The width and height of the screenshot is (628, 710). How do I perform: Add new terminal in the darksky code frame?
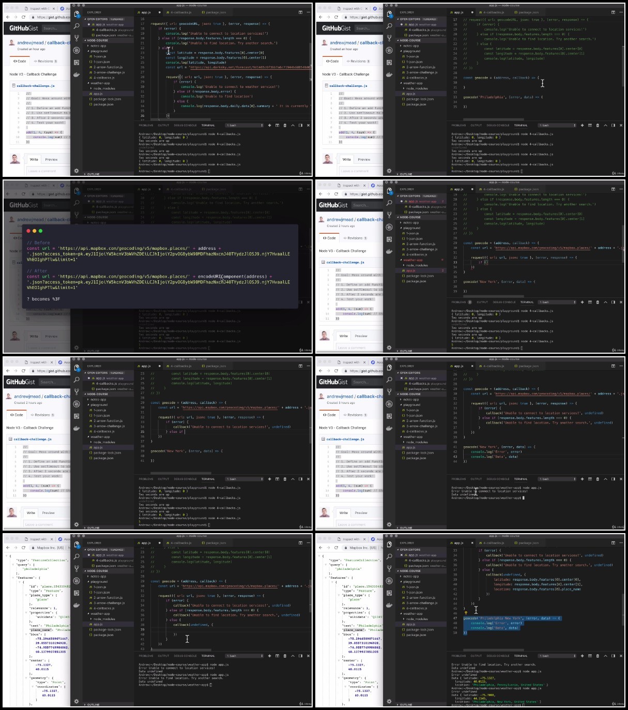point(269,125)
